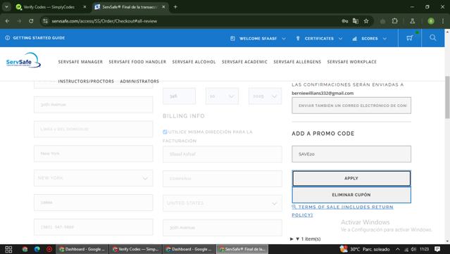This screenshot has height=254, width=450.
Task: Open Administrators menu
Action: click(139, 82)
